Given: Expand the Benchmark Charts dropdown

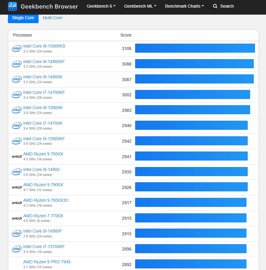Looking at the screenshot, I should click(x=184, y=6).
